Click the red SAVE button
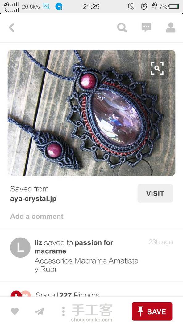Viewport: 183px width, 326px height. pos(152,311)
